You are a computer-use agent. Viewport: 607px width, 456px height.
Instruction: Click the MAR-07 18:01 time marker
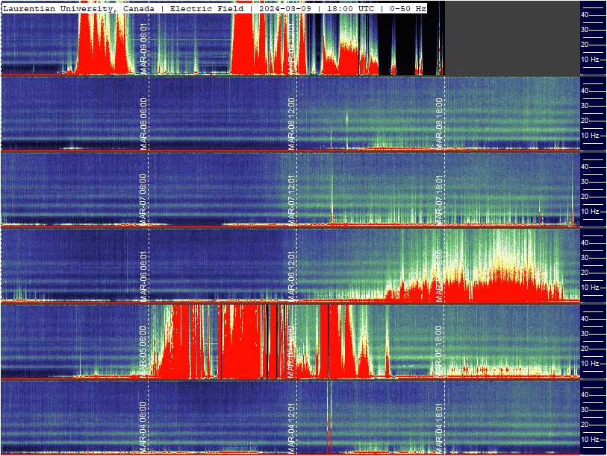(x=439, y=200)
